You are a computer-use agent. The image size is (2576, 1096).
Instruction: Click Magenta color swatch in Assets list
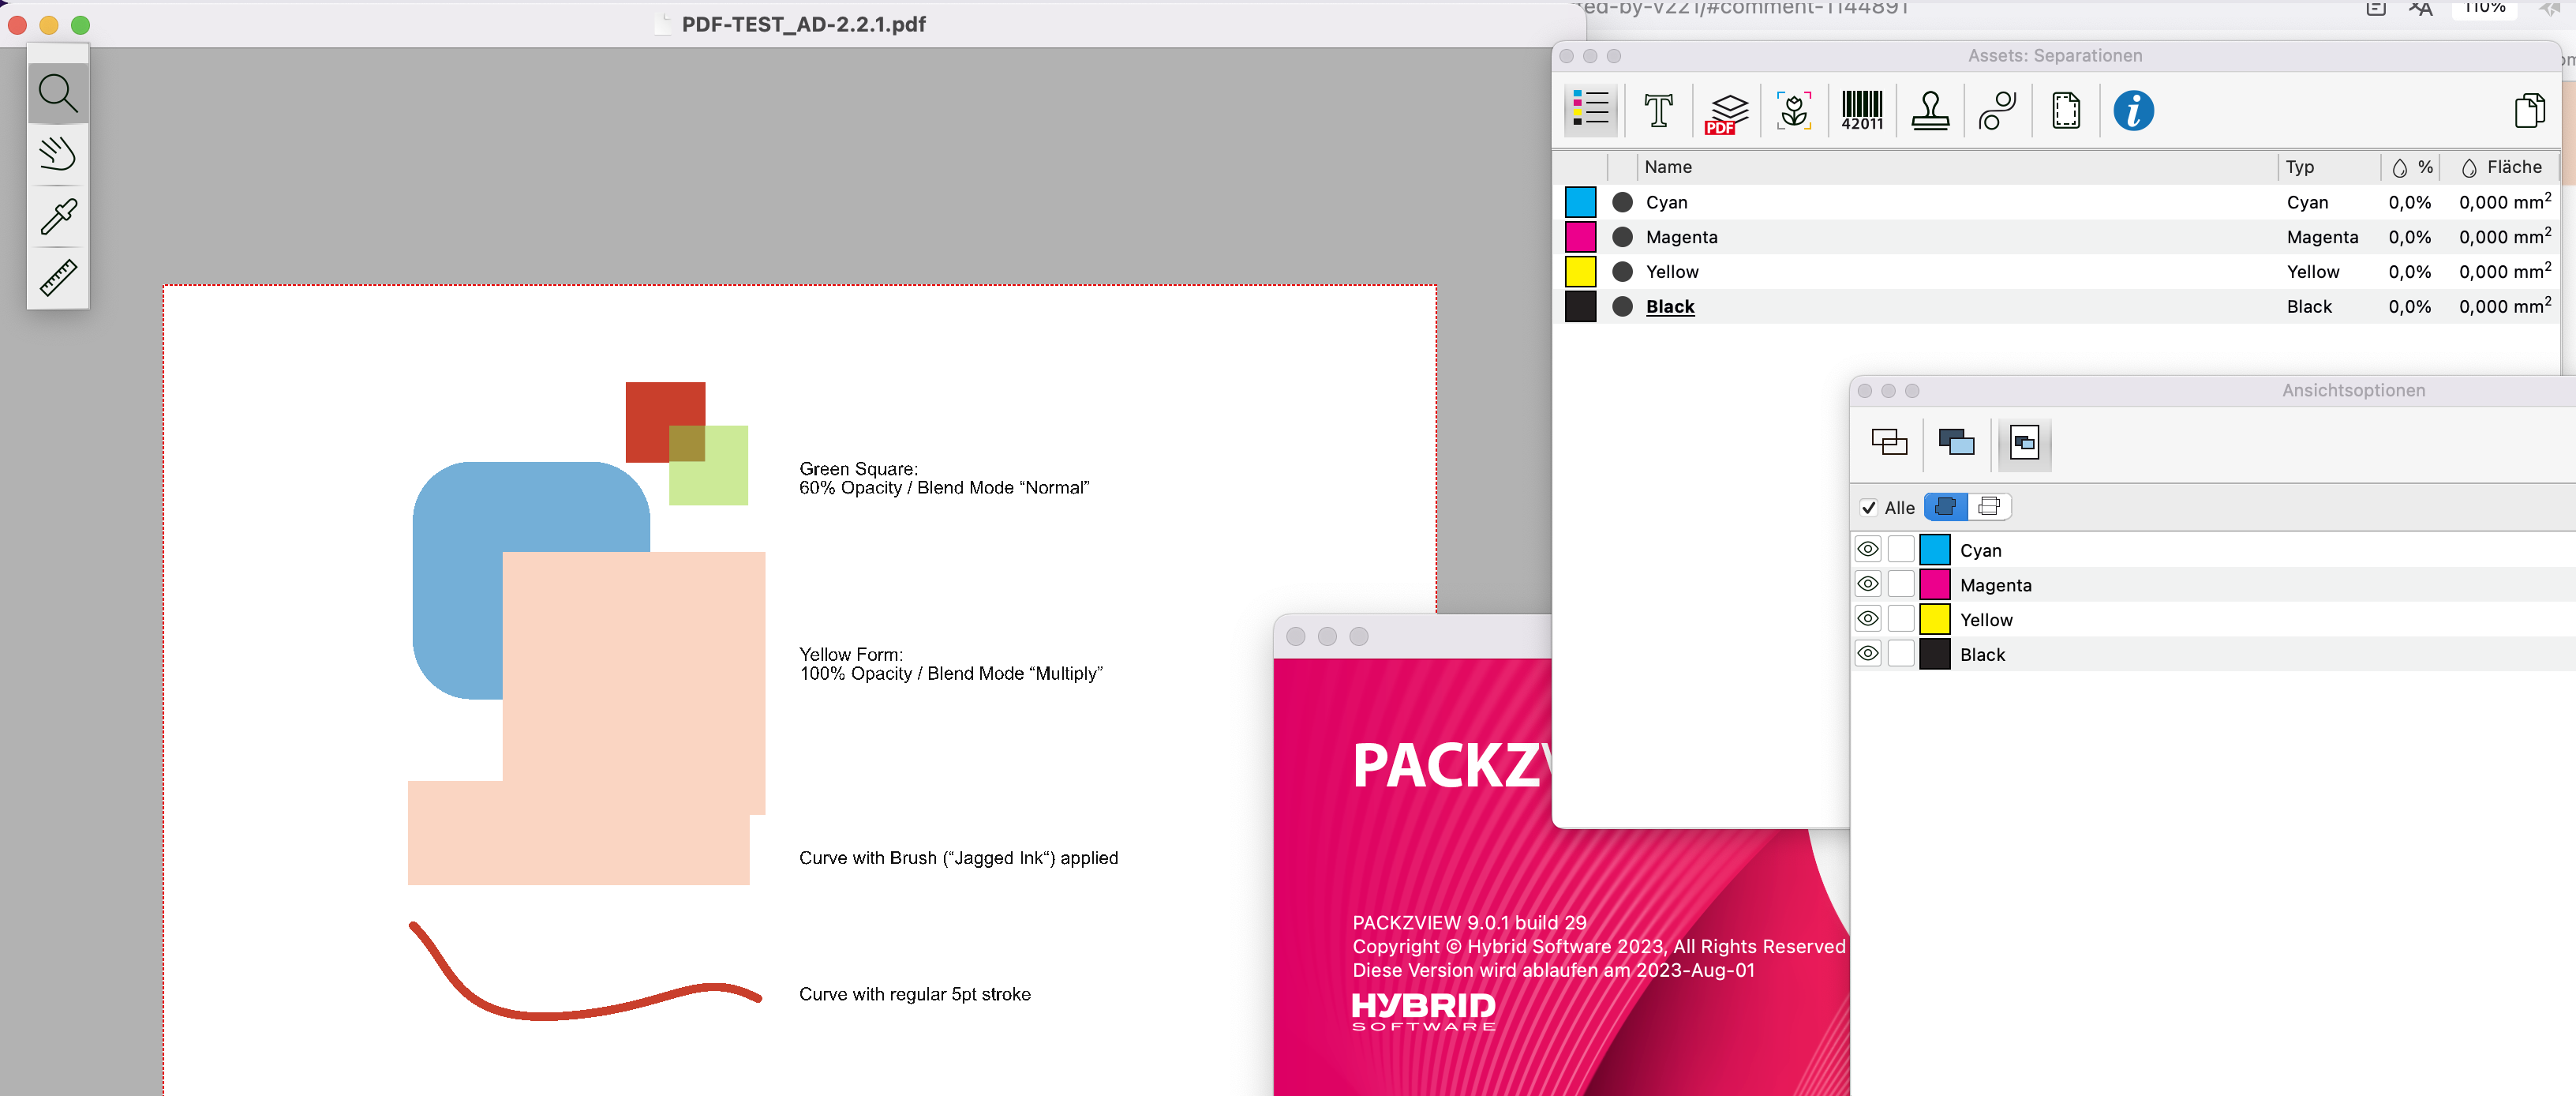point(1580,237)
